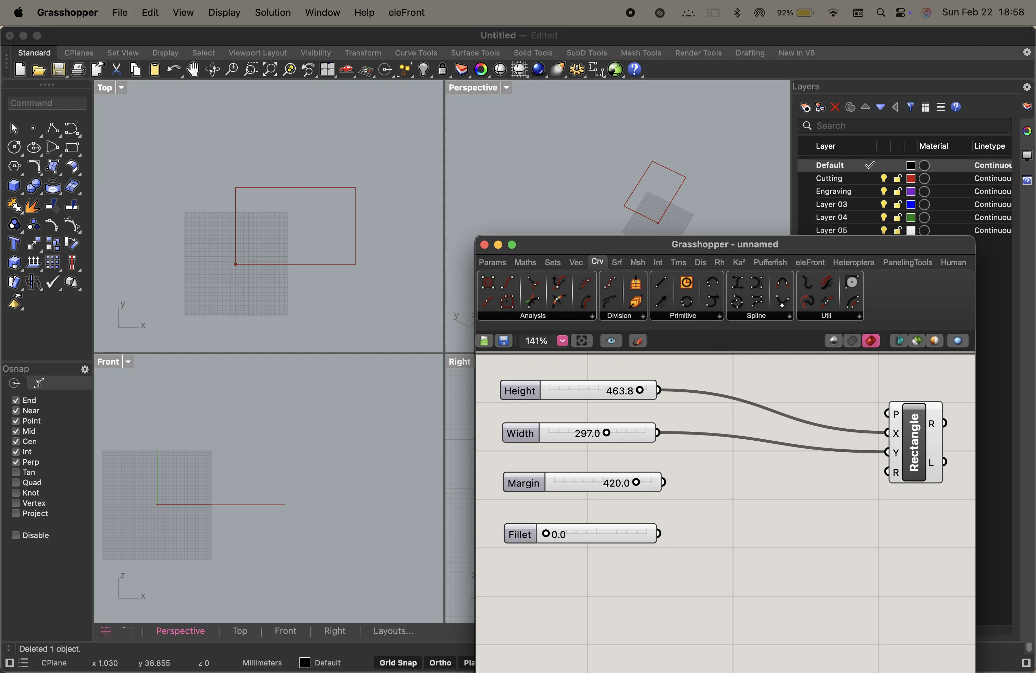Click the Zoom Extents icon in toolbar
Viewport: 1036px width, 673px height.
click(x=270, y=70)
